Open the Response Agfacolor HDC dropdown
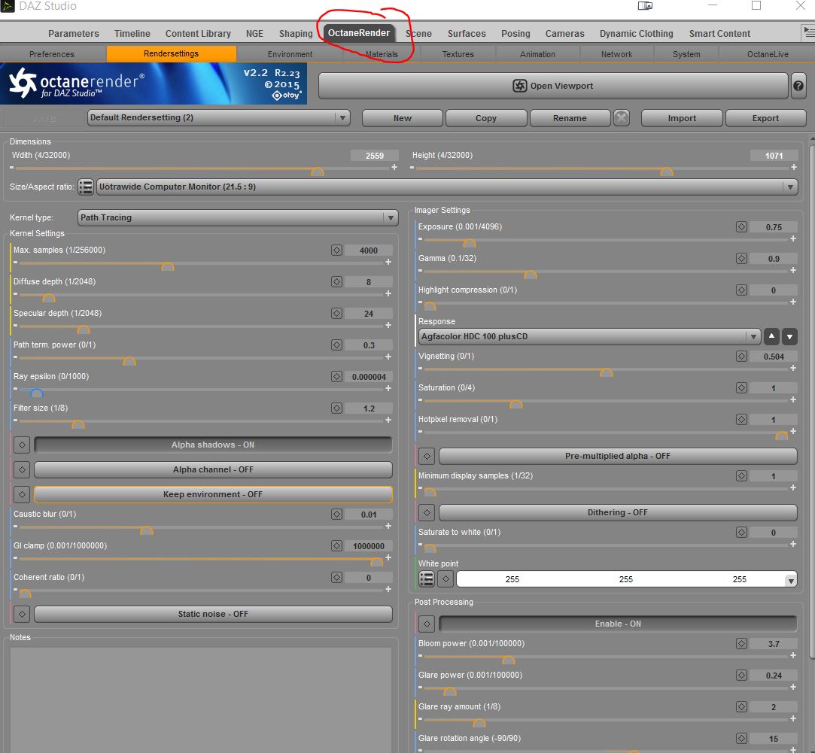This screenshot has width=815, height=753. pyautogui.click(x=589, y=336)
